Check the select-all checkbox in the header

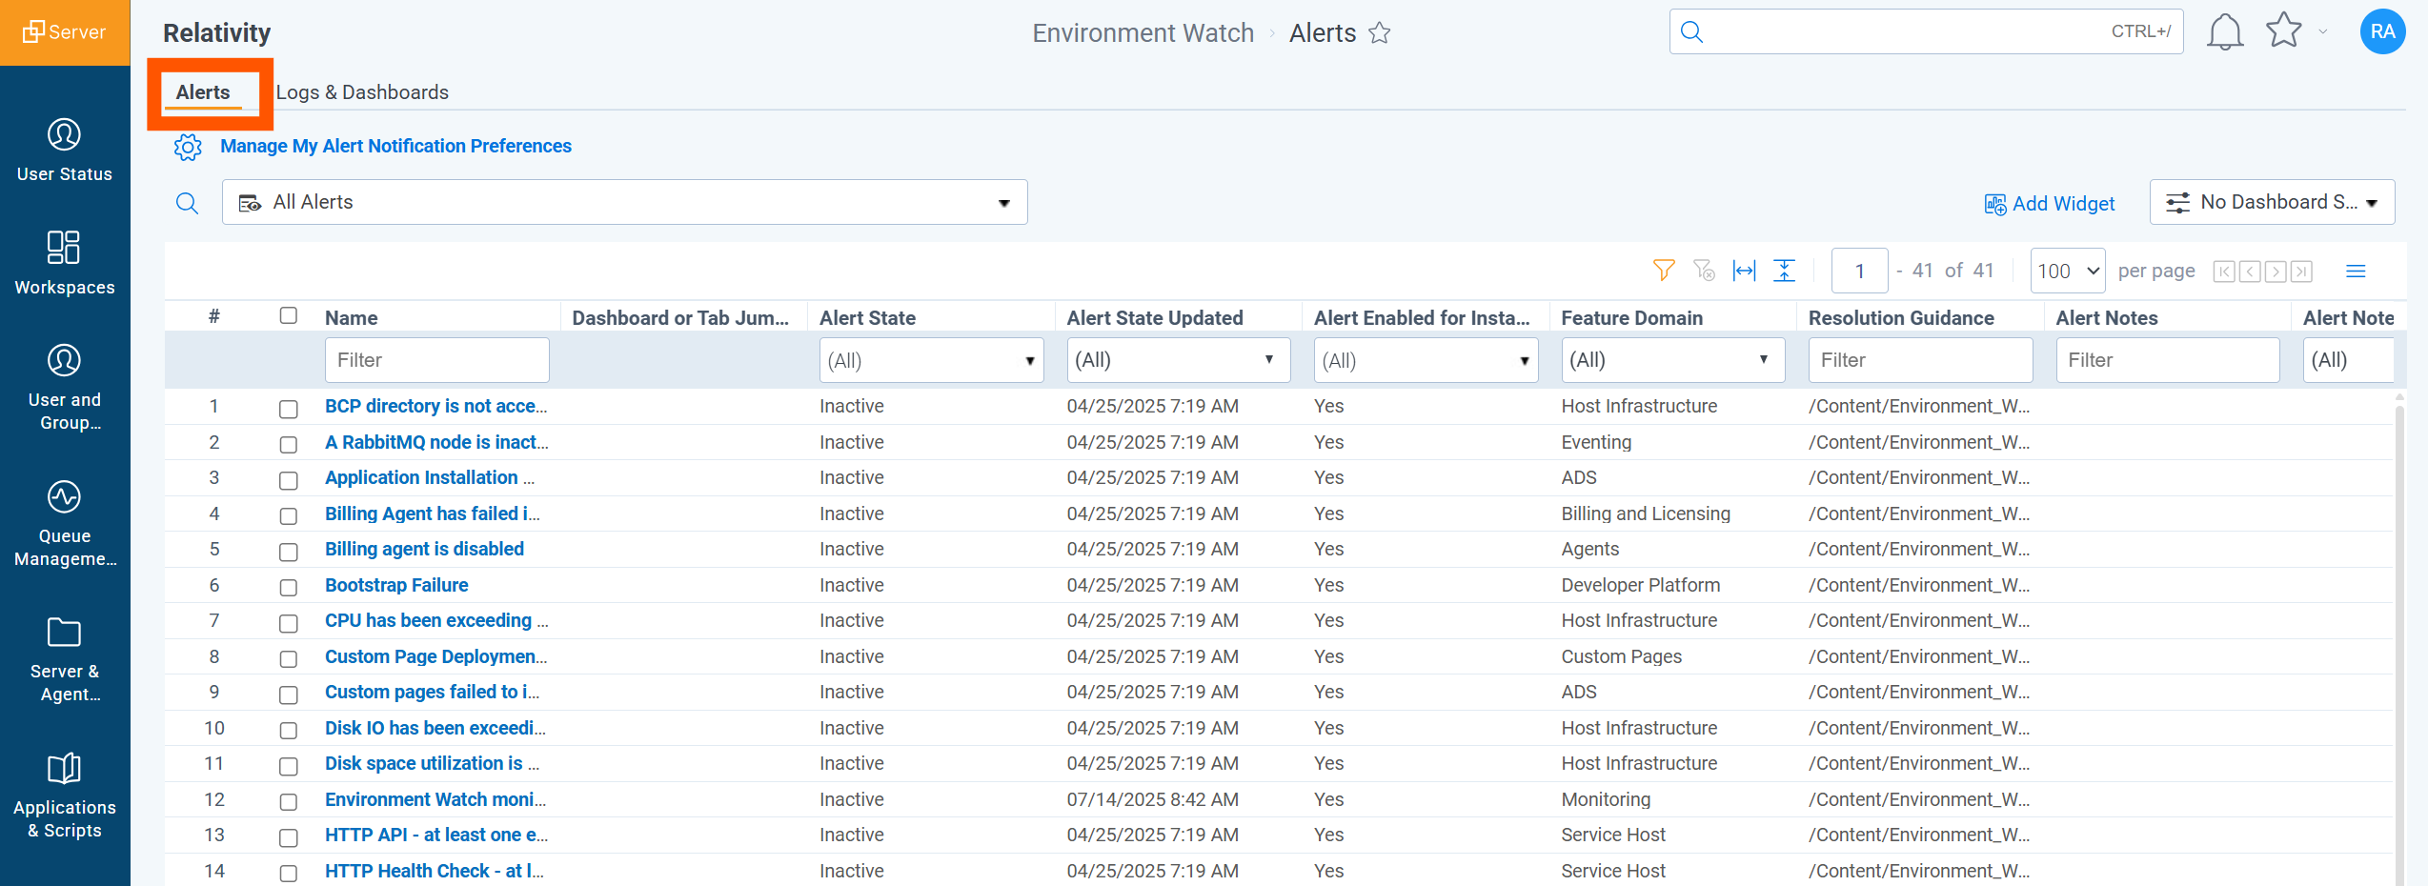pos(289,315)
